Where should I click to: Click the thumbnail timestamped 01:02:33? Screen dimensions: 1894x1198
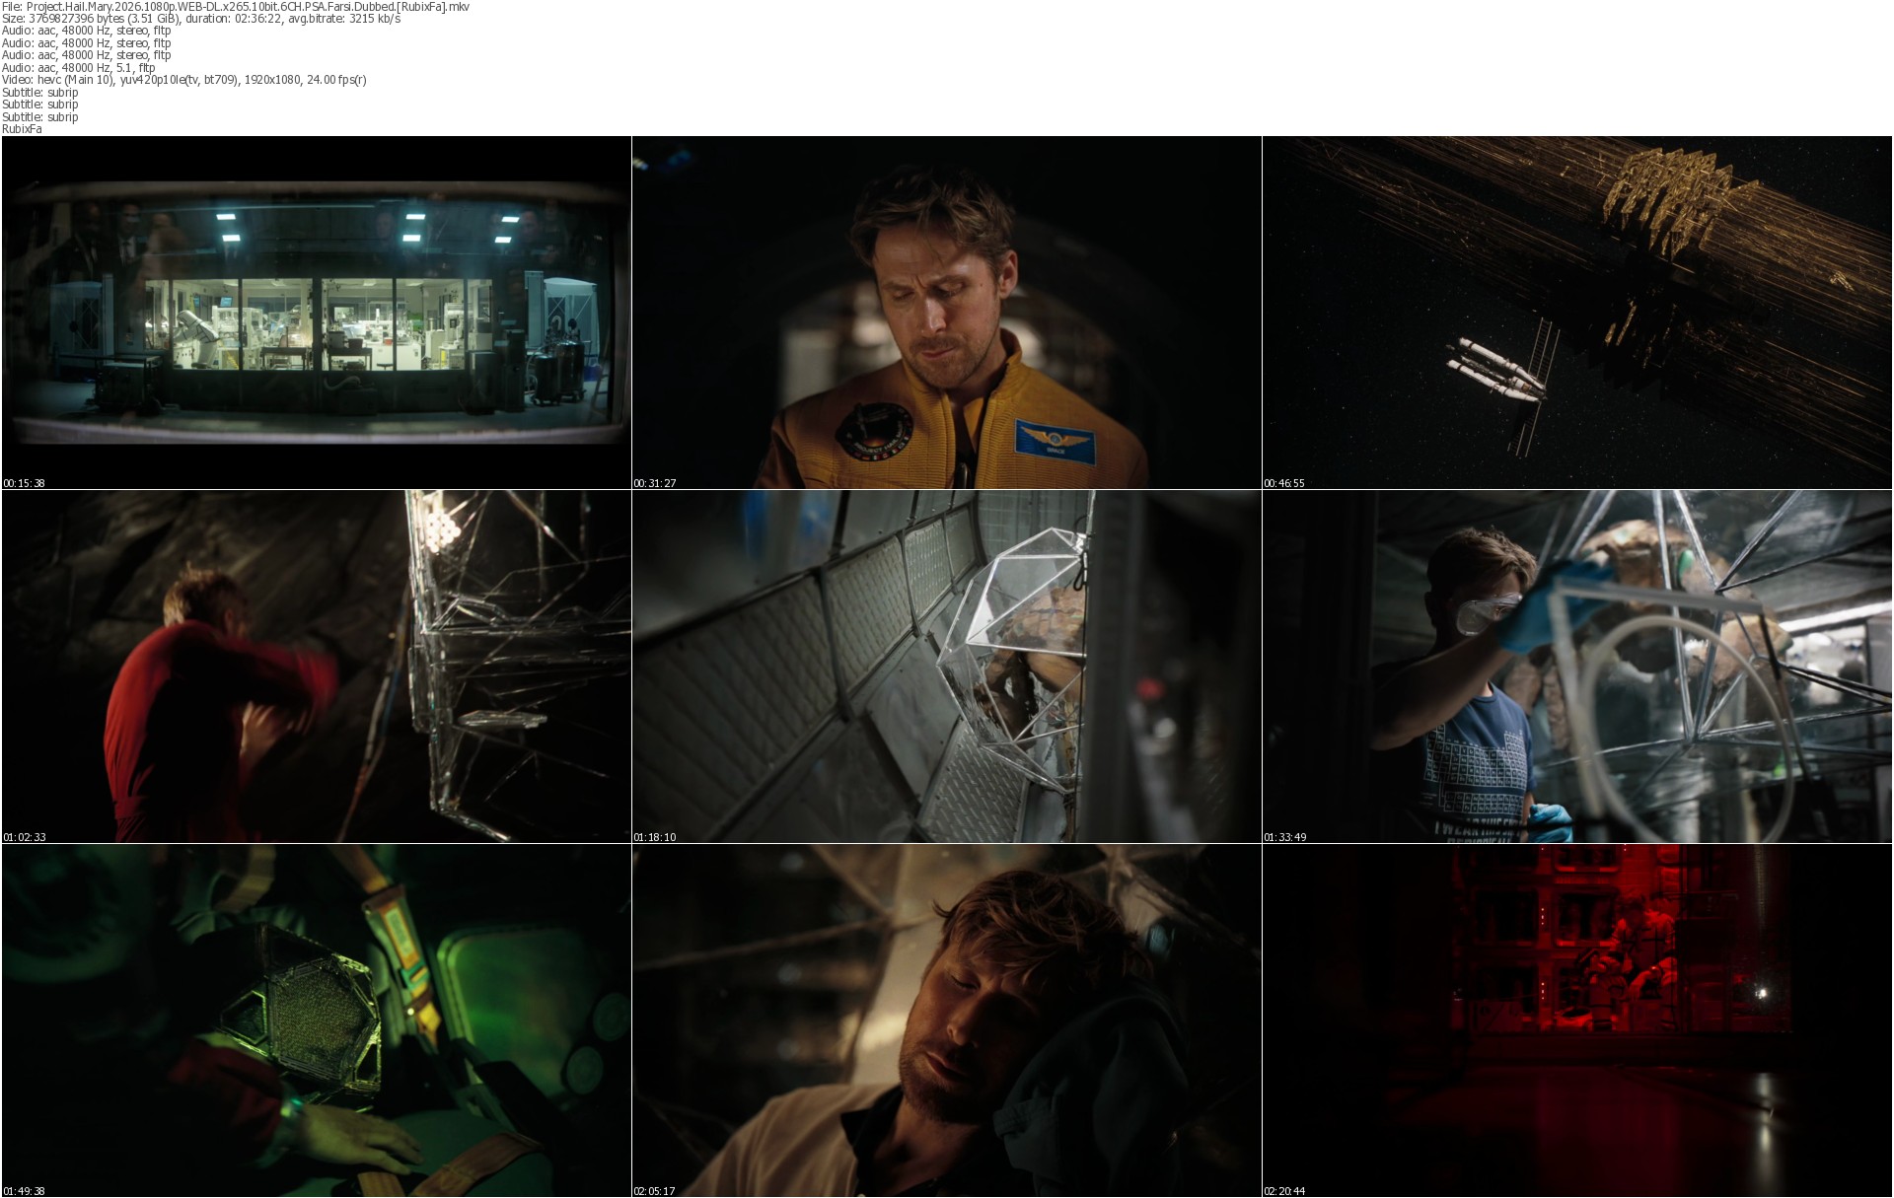[x=316, y=667]
